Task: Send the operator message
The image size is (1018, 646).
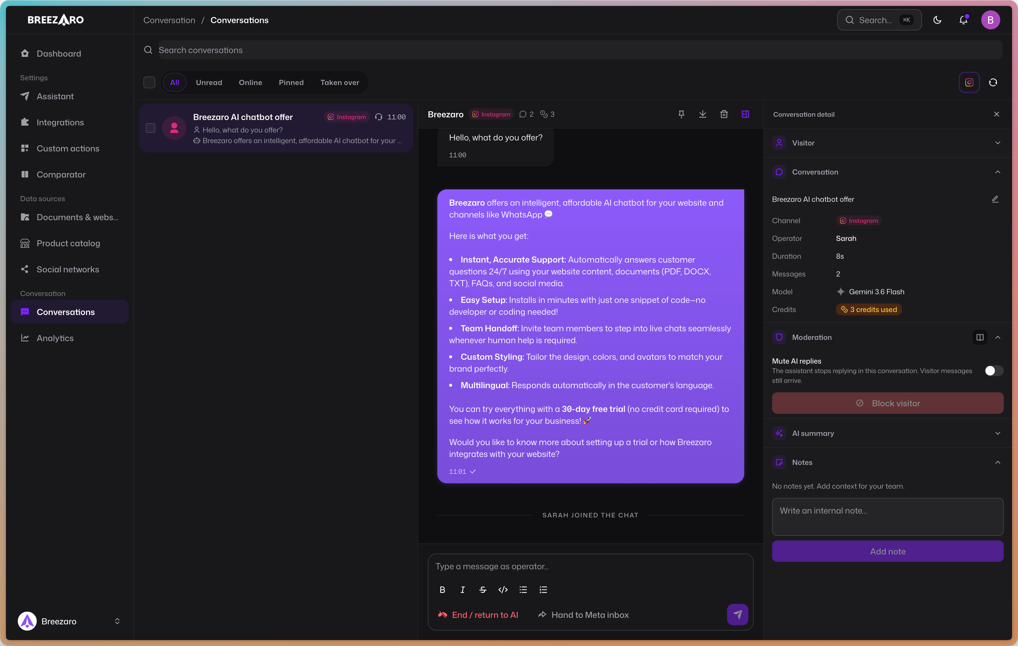Action: [x=737, y=615]
